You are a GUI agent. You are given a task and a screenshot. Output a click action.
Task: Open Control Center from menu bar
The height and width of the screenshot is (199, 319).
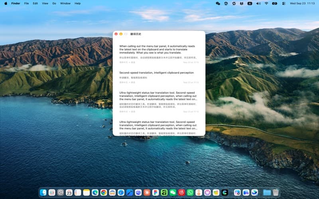click(284, 3)
